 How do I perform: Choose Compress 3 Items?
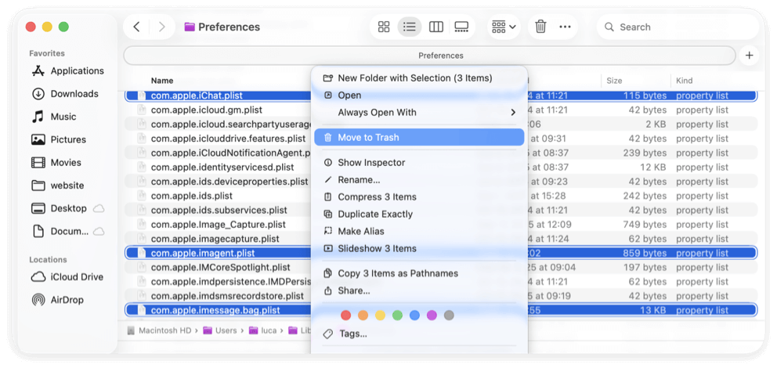click(419, 197)
